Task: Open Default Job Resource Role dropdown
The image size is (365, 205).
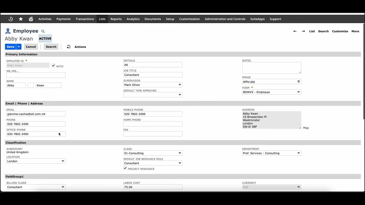Action: [x=180, y=163]
